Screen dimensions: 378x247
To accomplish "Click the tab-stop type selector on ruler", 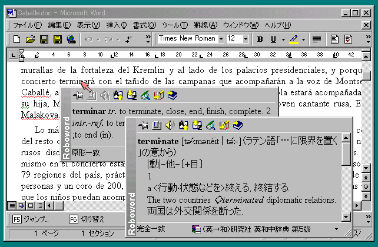I will [x=13, y=55].
